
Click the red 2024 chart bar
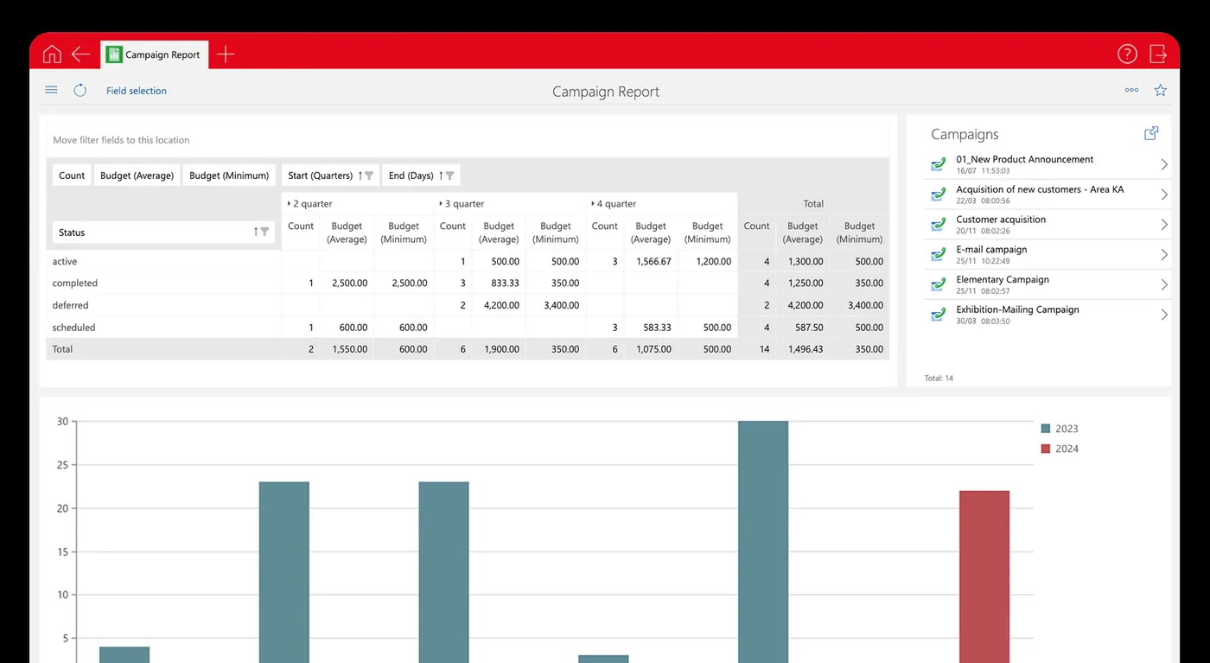click(x=984, y=577)
